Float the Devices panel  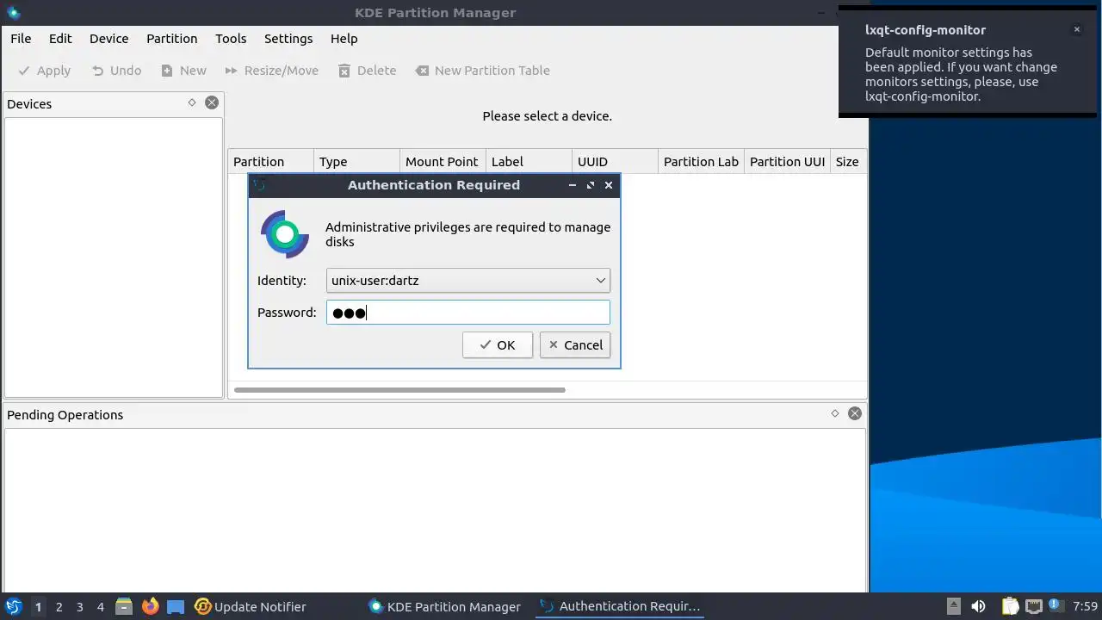192,102
